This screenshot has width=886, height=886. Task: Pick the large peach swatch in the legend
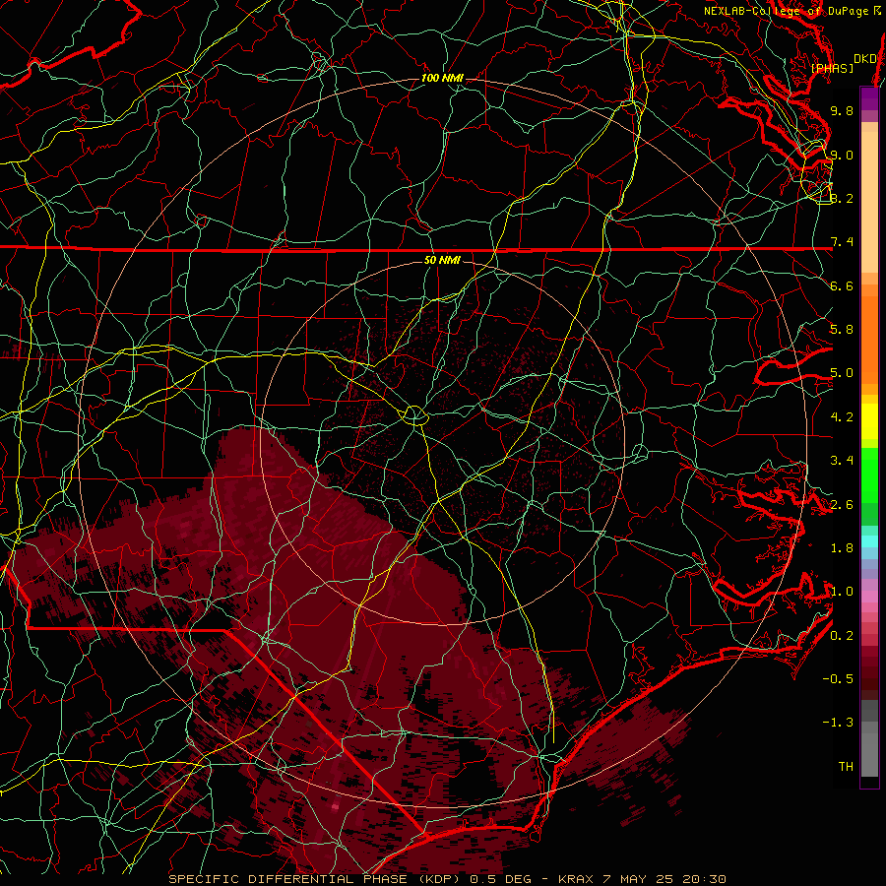click(x=869, y=202)
